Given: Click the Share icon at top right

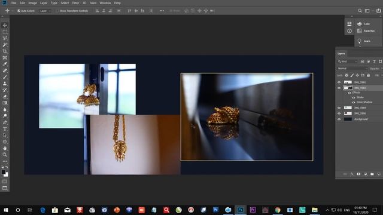Looking at the screenshot, I should [378, 11].
